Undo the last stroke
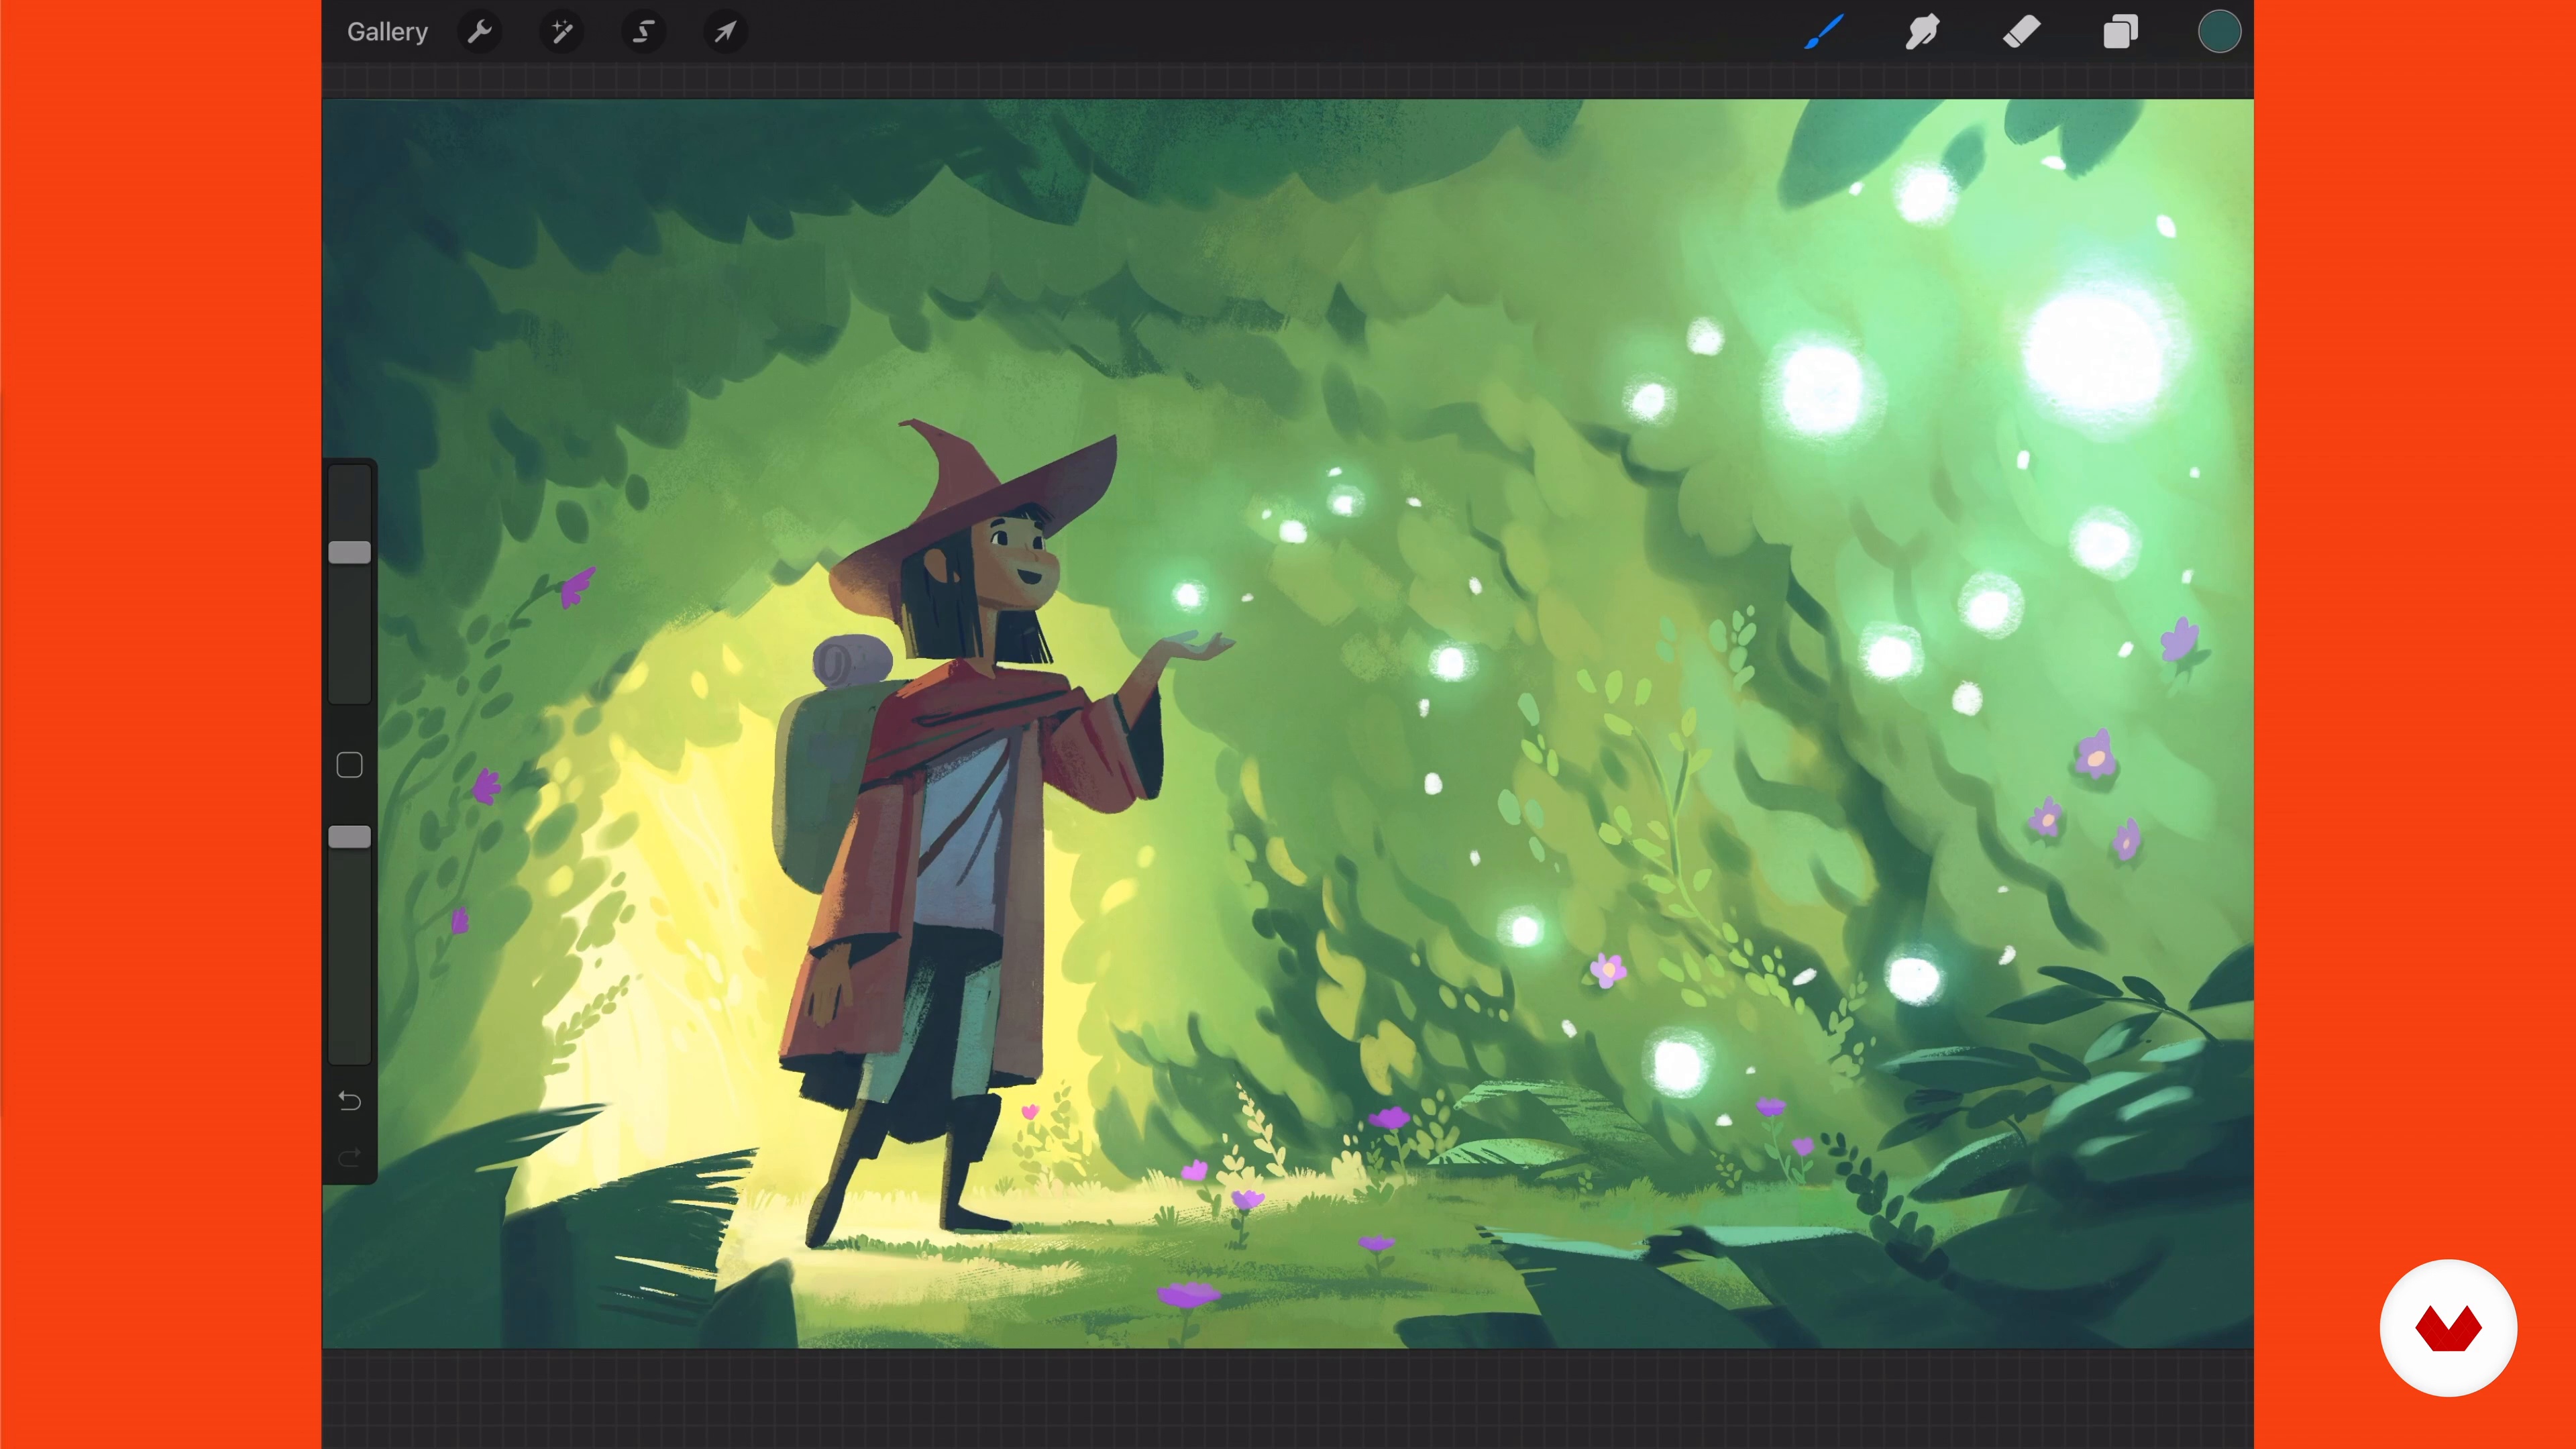 349,1101
